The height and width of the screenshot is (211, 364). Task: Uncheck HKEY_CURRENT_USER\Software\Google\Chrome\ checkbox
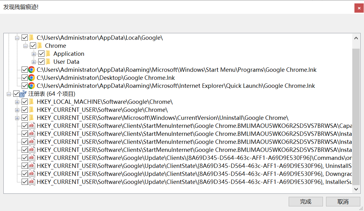(x=25, y=110)
